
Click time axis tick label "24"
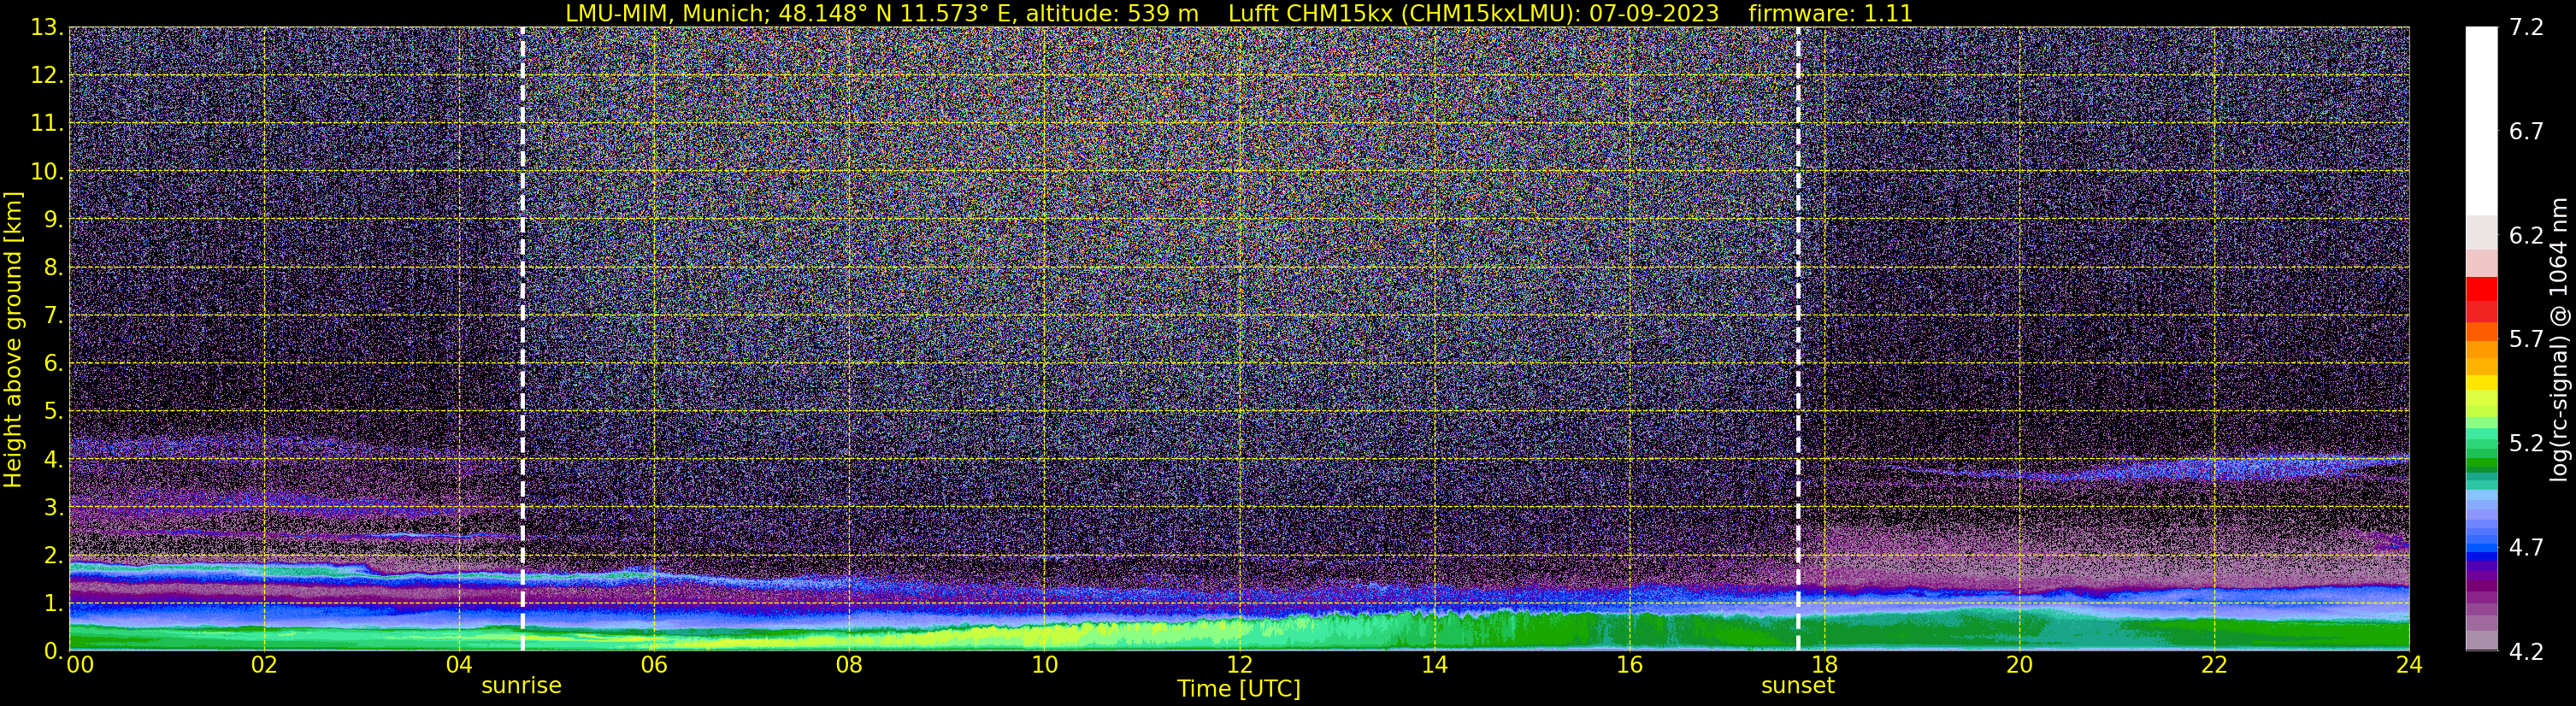pyautogui.click(x=2409, y=666)
